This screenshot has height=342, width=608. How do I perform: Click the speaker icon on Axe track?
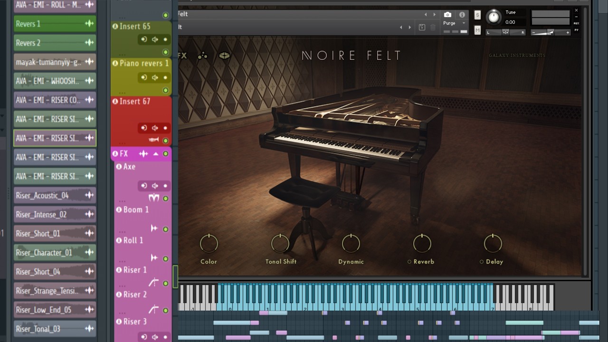coord(155,186)
